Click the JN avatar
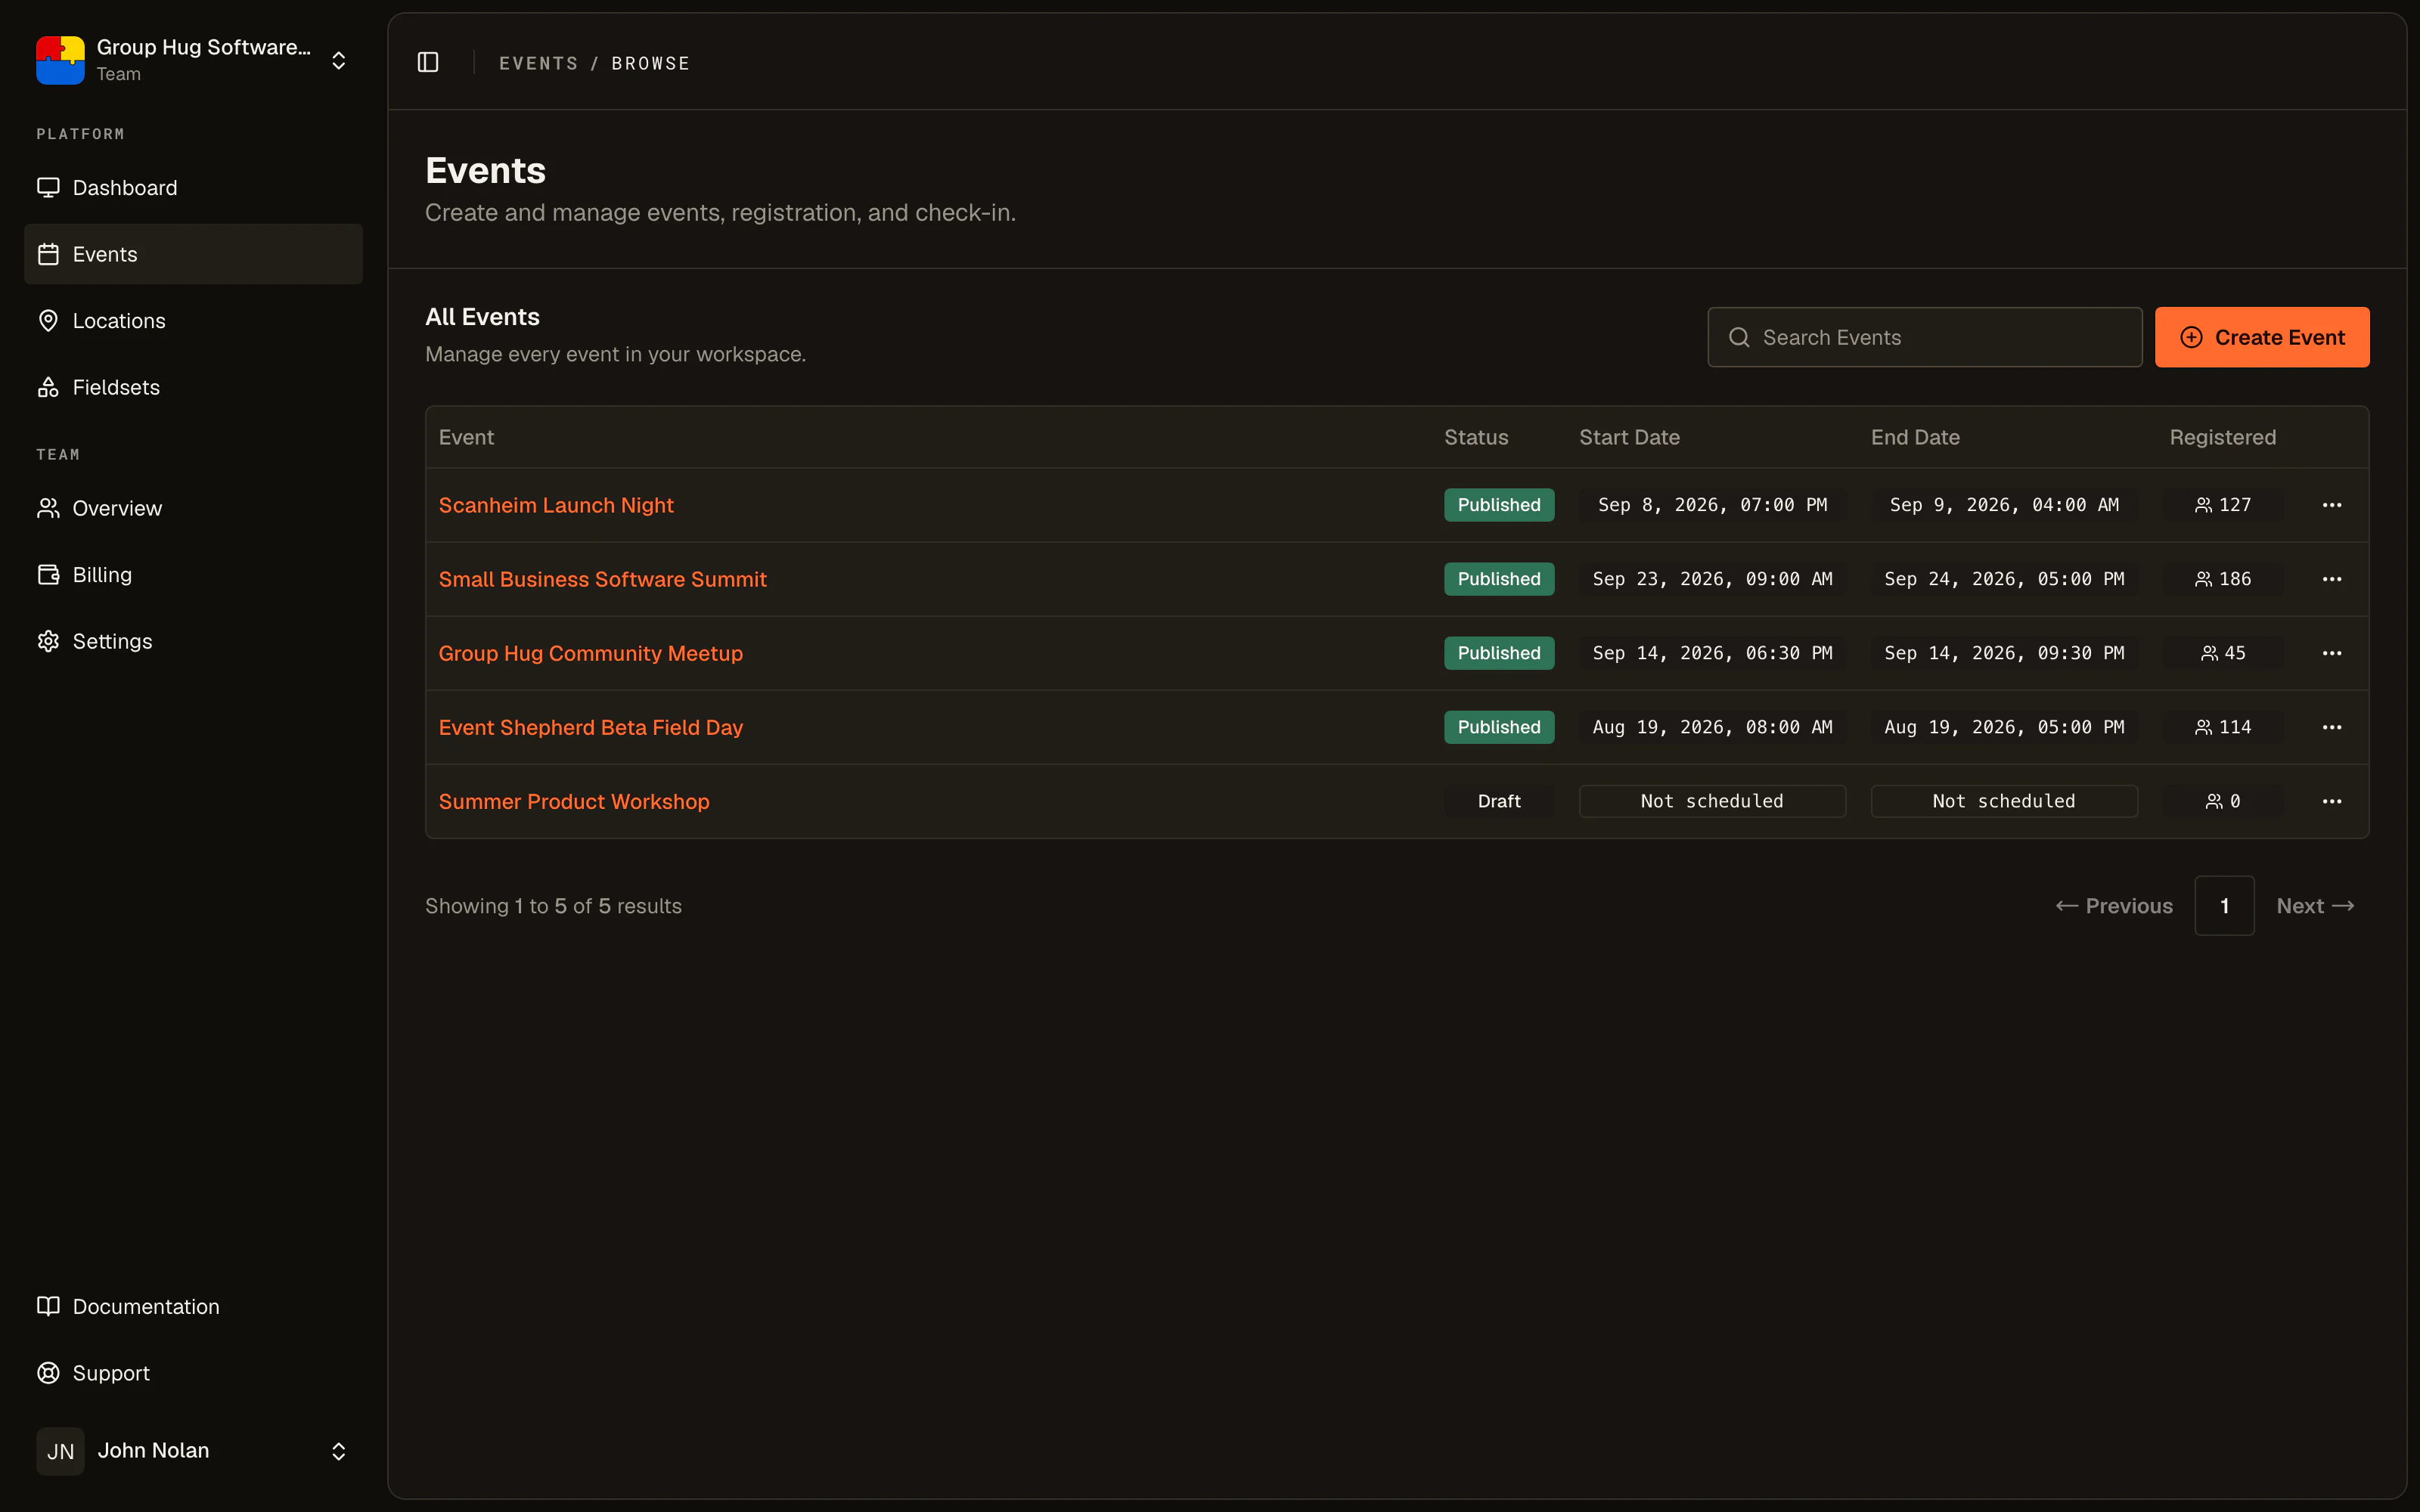The height and width of the screenshot is (1512, 2420). click(60, 1451)
